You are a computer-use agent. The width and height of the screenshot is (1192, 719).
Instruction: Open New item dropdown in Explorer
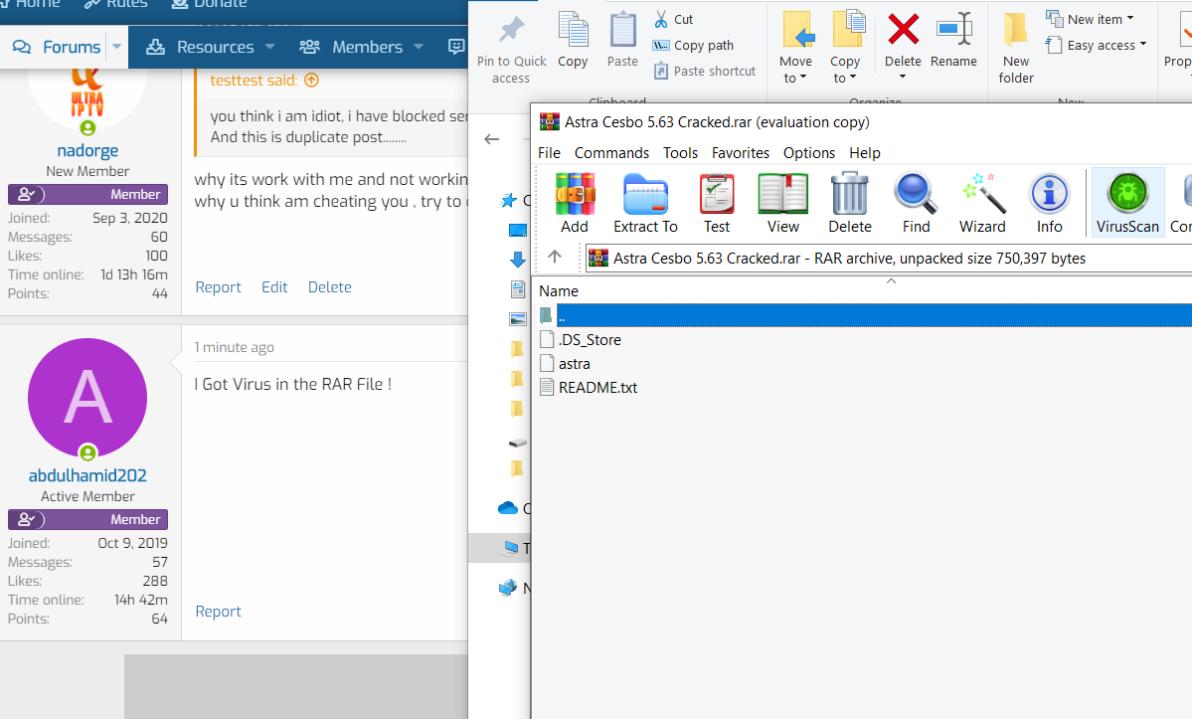point(1091,19)
